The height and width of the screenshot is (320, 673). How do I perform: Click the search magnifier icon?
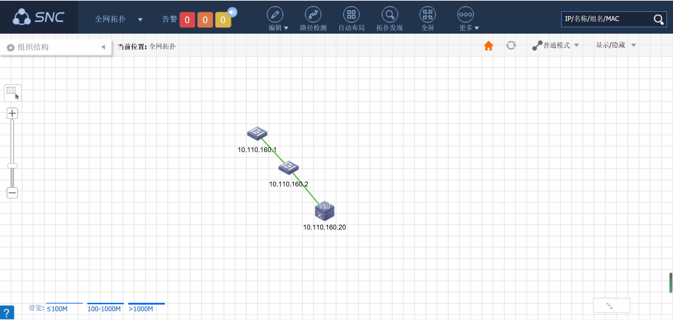pyautogui.click(x=658, y=19)
